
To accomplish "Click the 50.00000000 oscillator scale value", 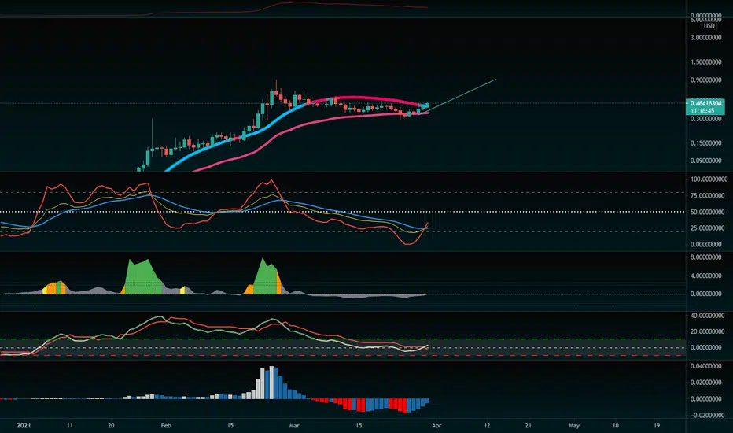I will coord(707,212).
